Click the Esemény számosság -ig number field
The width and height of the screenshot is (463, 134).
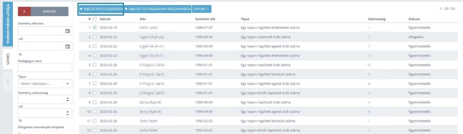pyautogui.click(x=41, y=113)
